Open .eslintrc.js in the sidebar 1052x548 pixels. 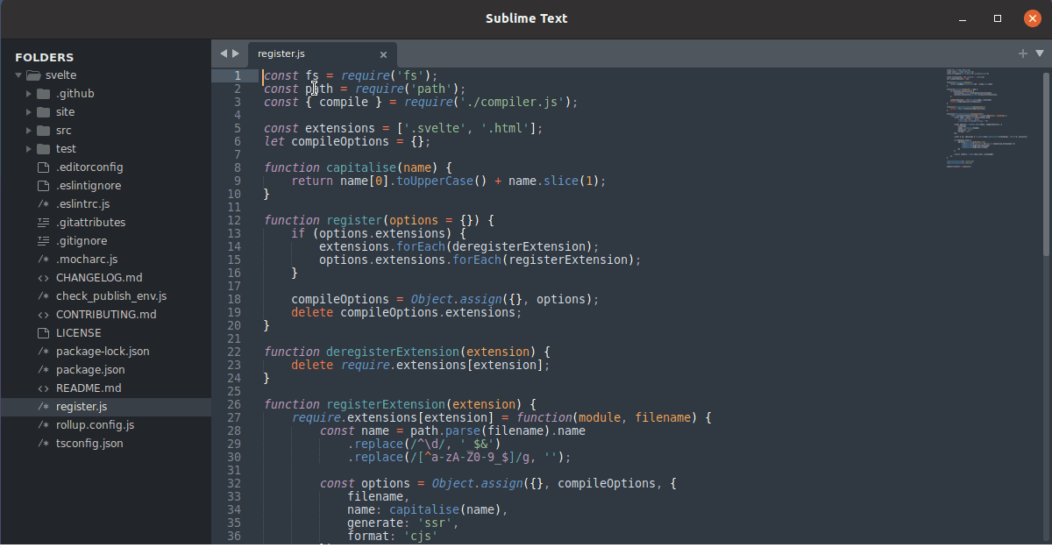[82, 204]
